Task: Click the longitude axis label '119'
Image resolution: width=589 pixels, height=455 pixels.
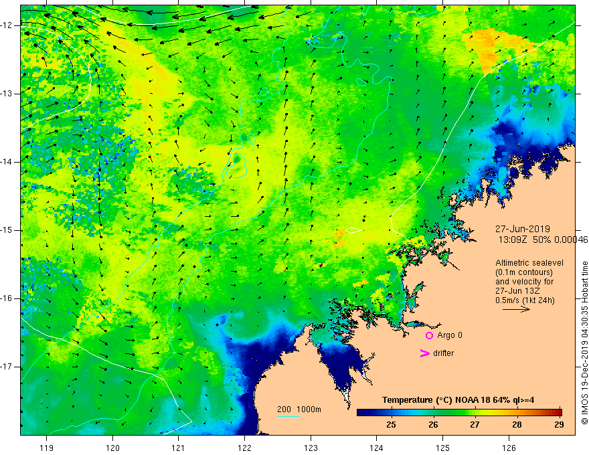Action: (x=47, y=448)
